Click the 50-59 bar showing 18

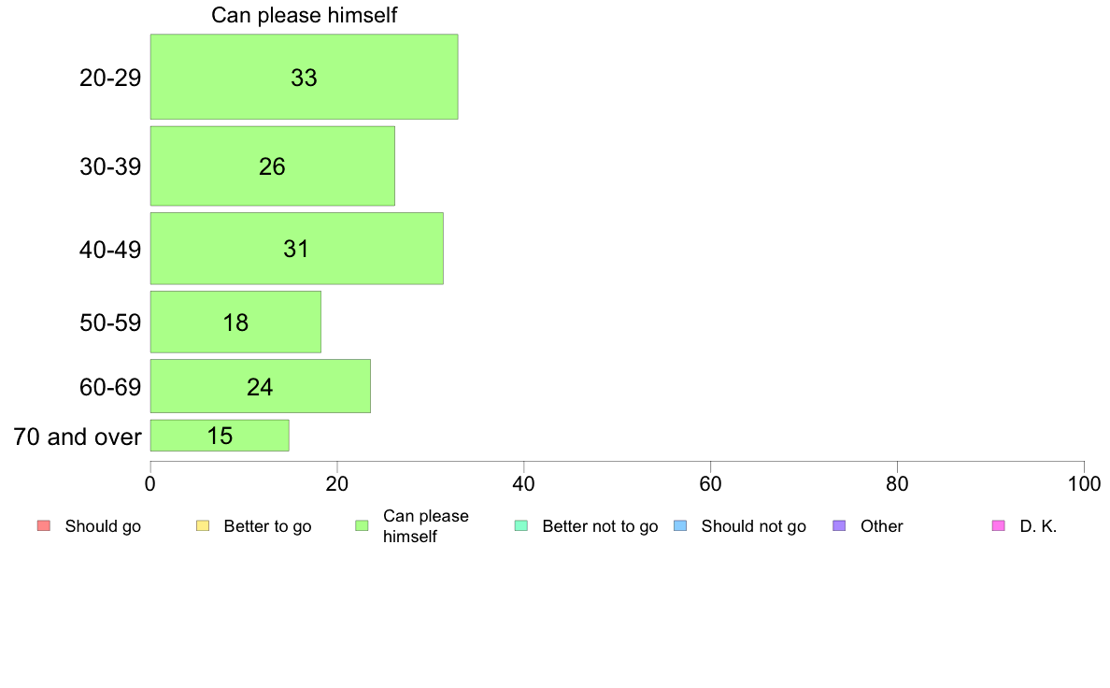point(235,322)
